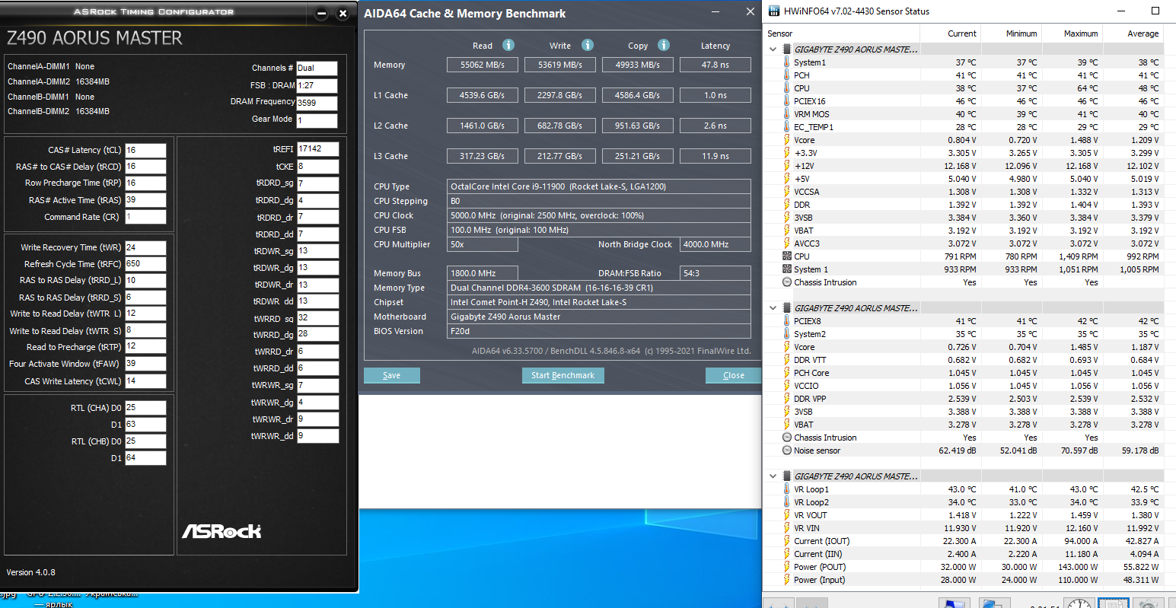The width and height of the screenshot is (1176, 608).
Task: Click the info icon beside Copy
Action: (x=664, y=45)
